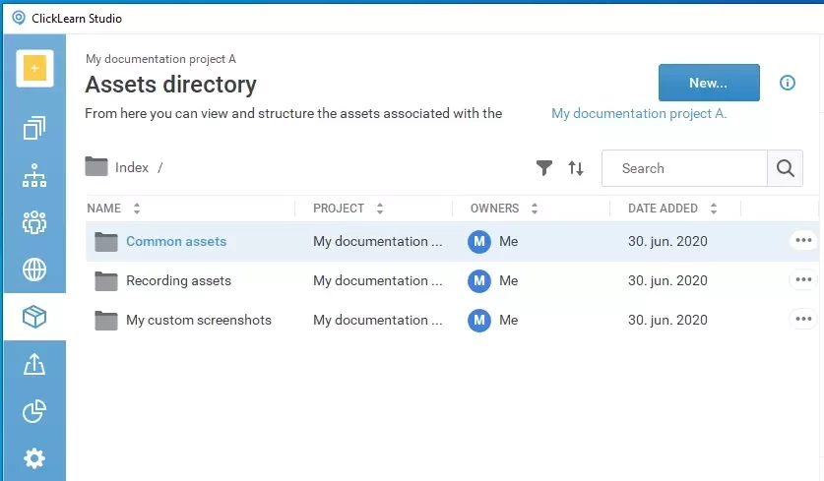Open more options for My custom screenshots
824x481 pixels.
(x=803, y=320)
